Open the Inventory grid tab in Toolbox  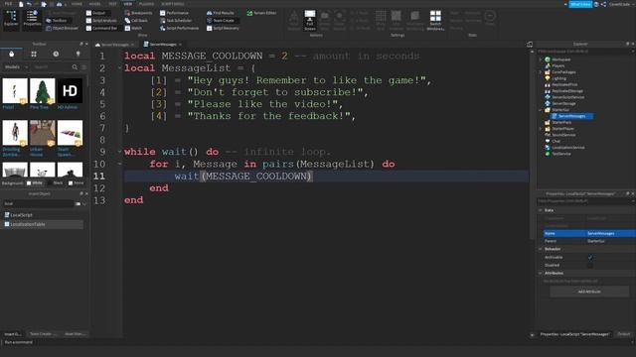[x=34, y=54]
